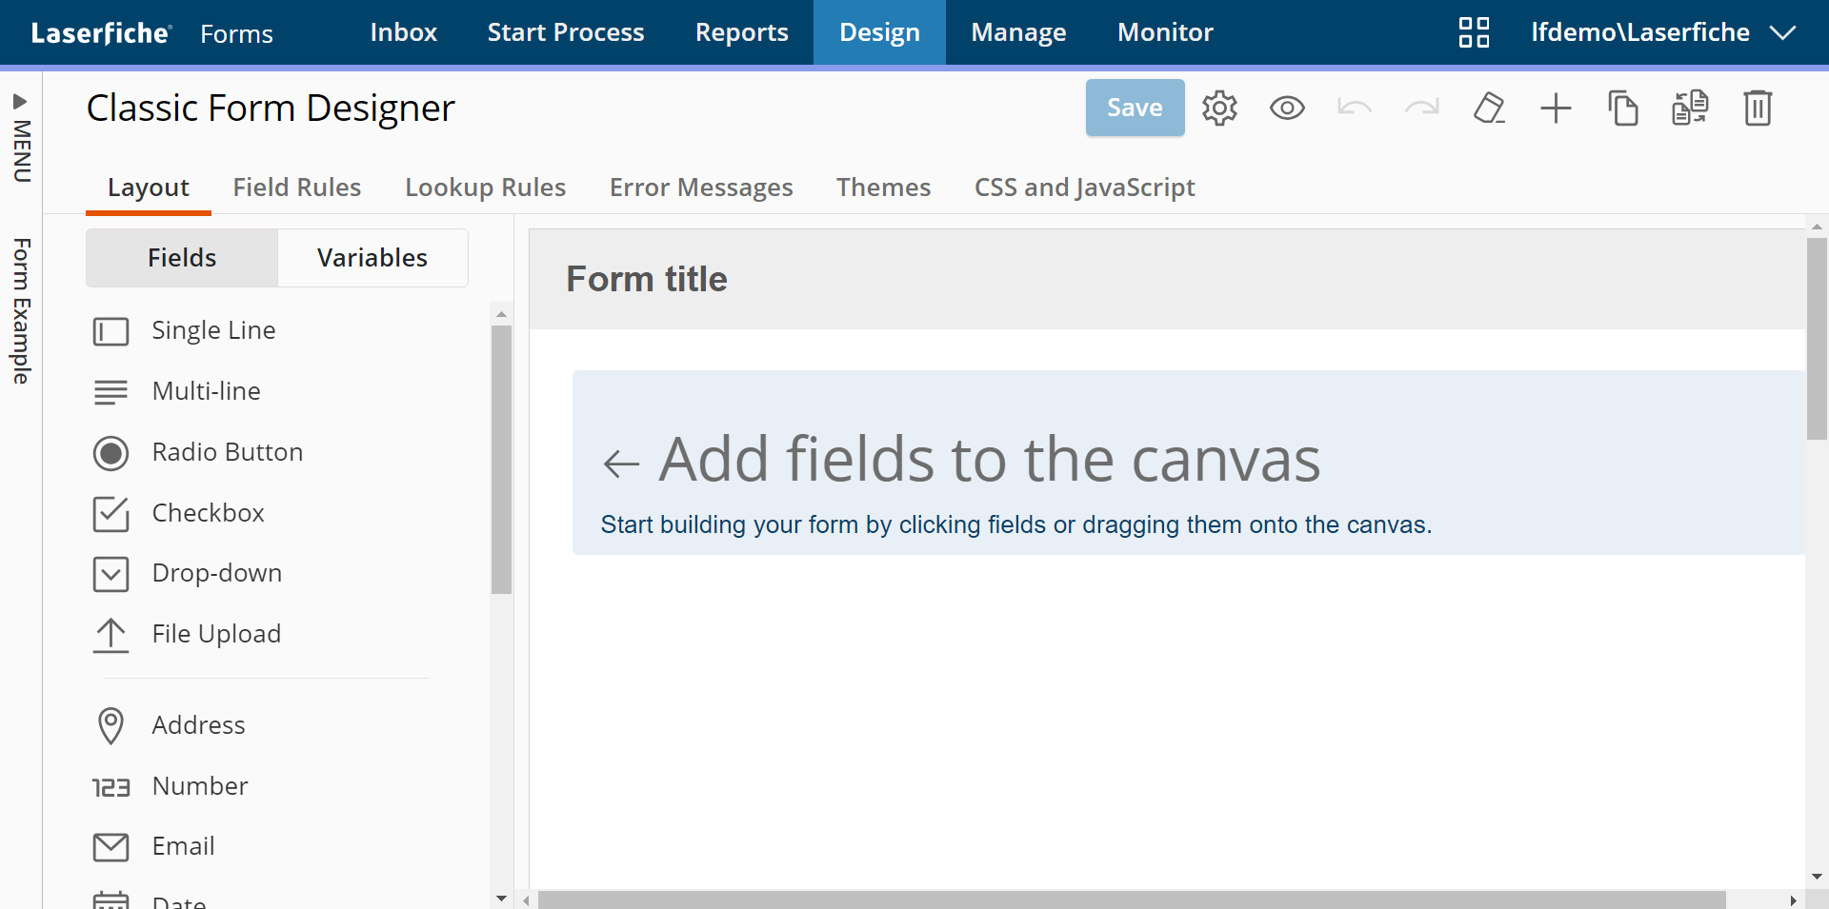1829x909 pixels.
Task: Click the Form title heading
Action: point(647,279)
